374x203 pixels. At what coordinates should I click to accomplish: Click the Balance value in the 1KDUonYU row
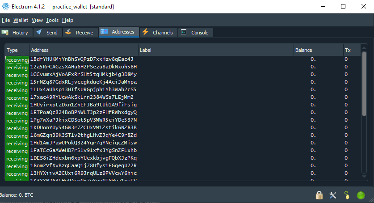click(x=313, y=127)
